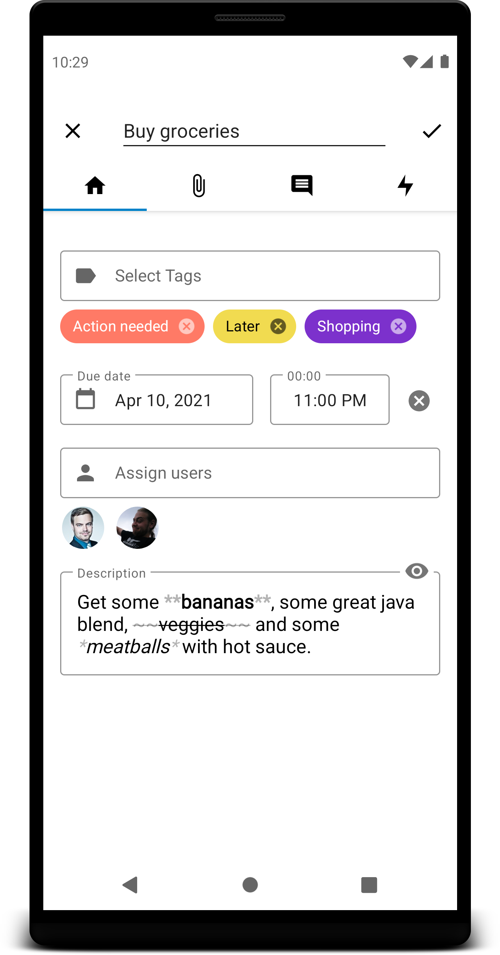Toggle description preview with eye icon

click(417, 571)
